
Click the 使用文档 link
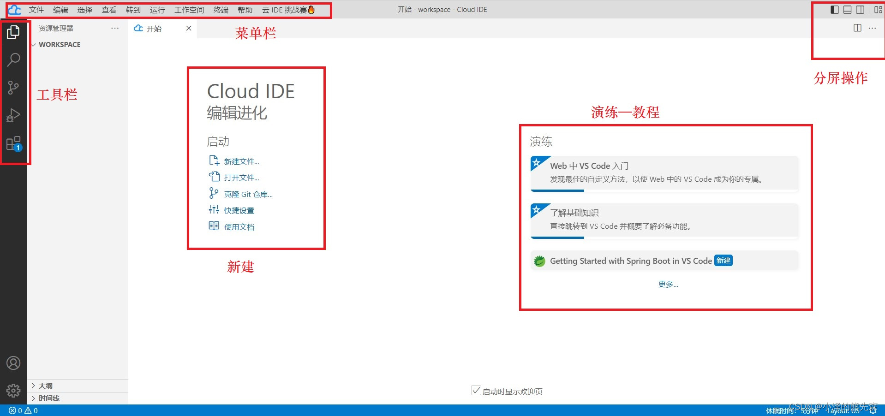click(x=239, y=227)
